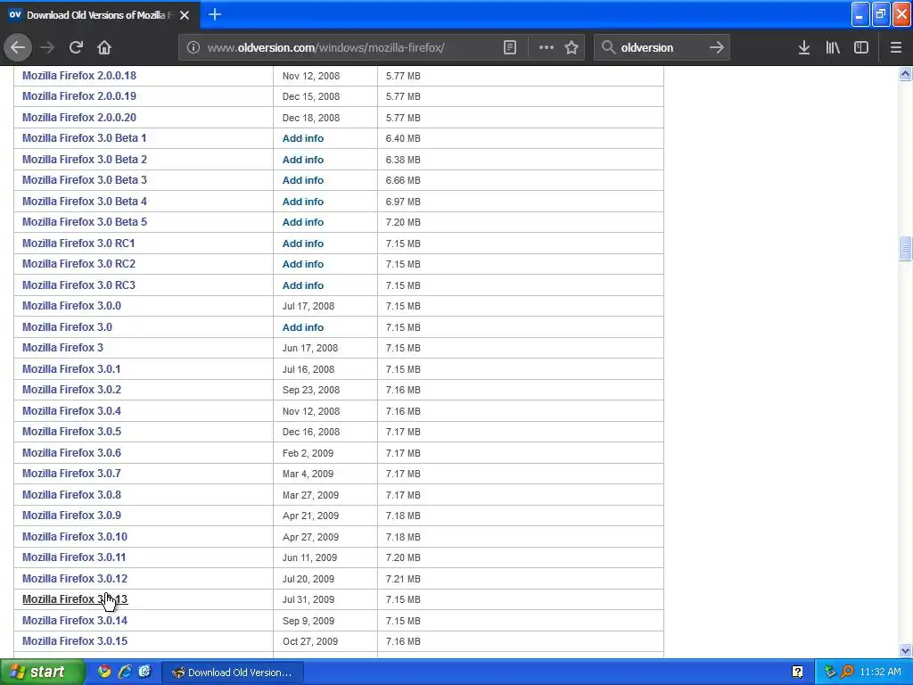Open the Windows Start menu
This screenshot has height=685, width=913.
pos(41,672)
